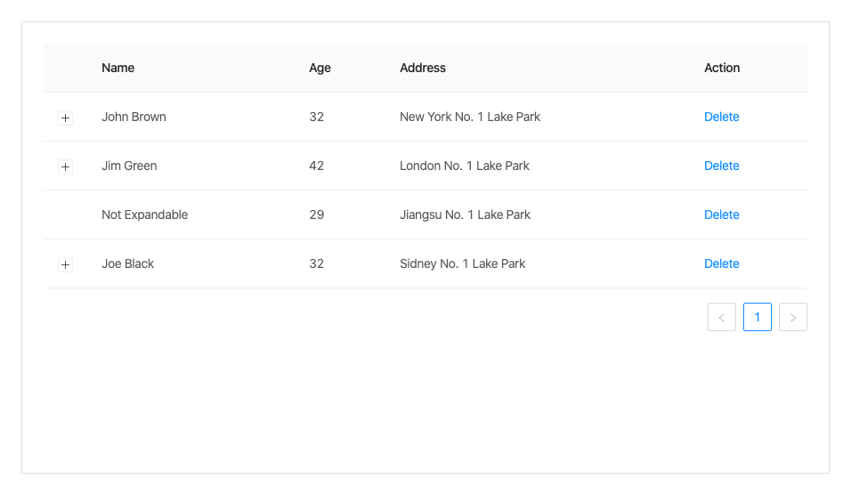The width and height of the screenshot is (851, 495).
Task: Click the next page arrow
Action: tap(793, 317)
